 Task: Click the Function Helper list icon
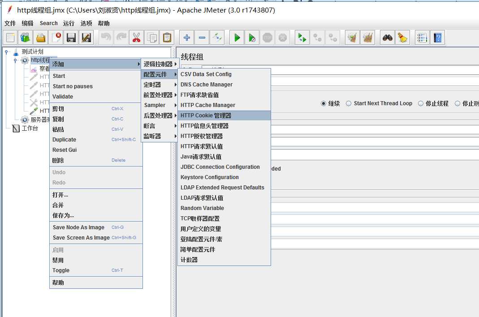click(422, 38)
